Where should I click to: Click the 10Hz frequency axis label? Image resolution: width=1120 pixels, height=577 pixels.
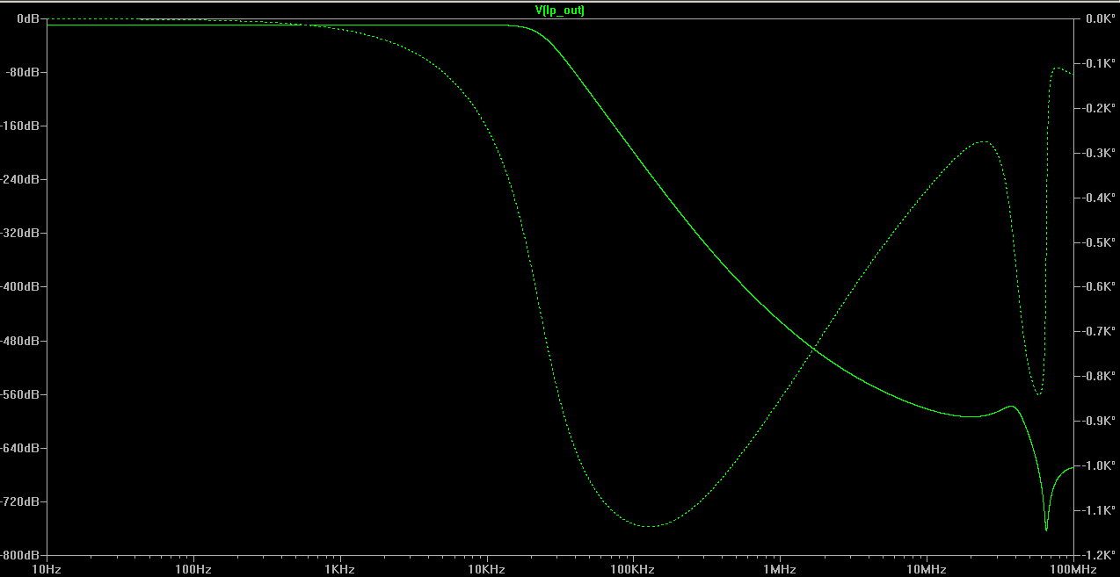(x=46, y=569)
